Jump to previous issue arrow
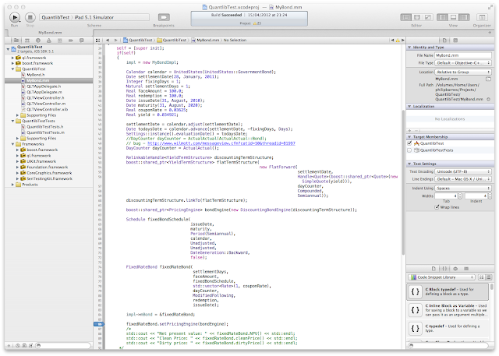Viewport: 499px width, 356px height. 392,41
